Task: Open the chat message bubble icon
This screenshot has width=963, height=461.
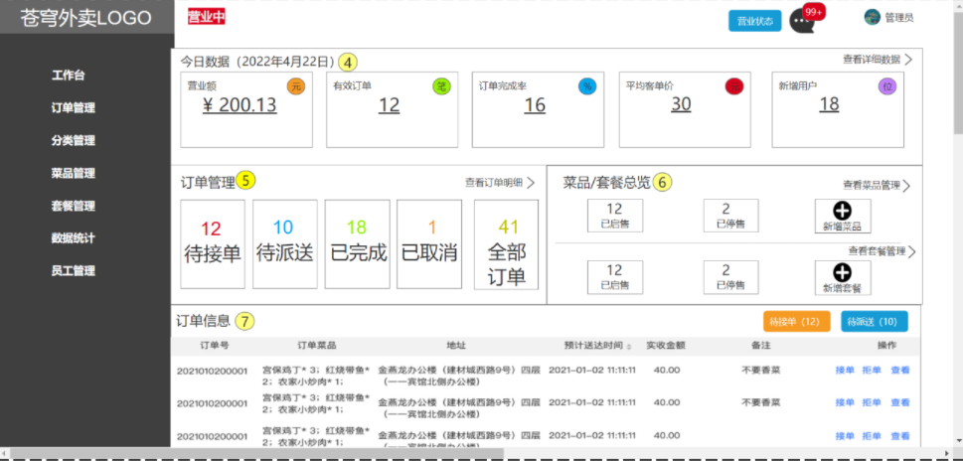Action: point(800,22)
